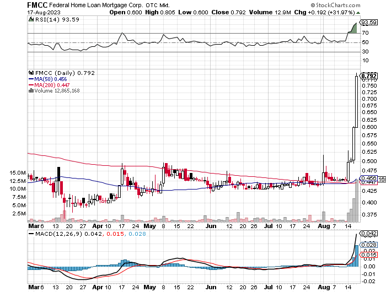Click the Jul label beneath the MACD panel
Screen dimensions: 386x292
pos(269,288)
